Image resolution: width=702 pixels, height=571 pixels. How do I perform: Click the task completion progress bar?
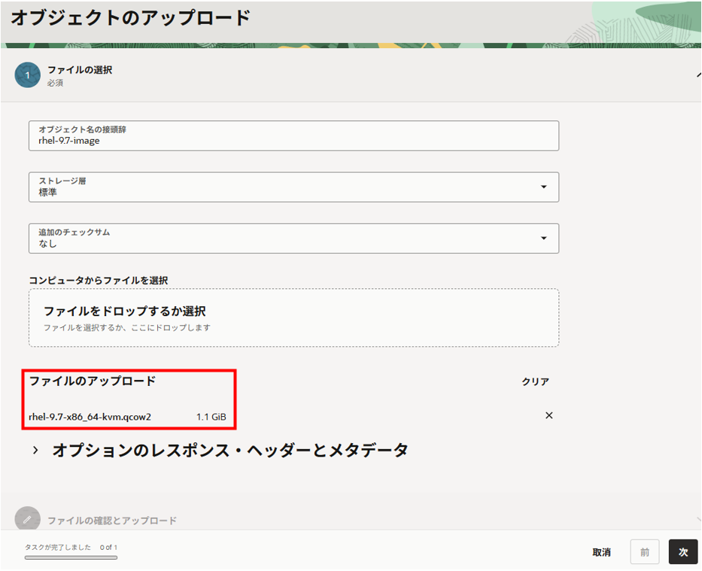coord(71,557)
